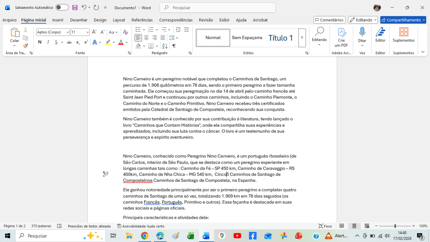Screen dimensions: 430x242
Task: Click the Sort A-Z icon
Action: pos(164,46)
